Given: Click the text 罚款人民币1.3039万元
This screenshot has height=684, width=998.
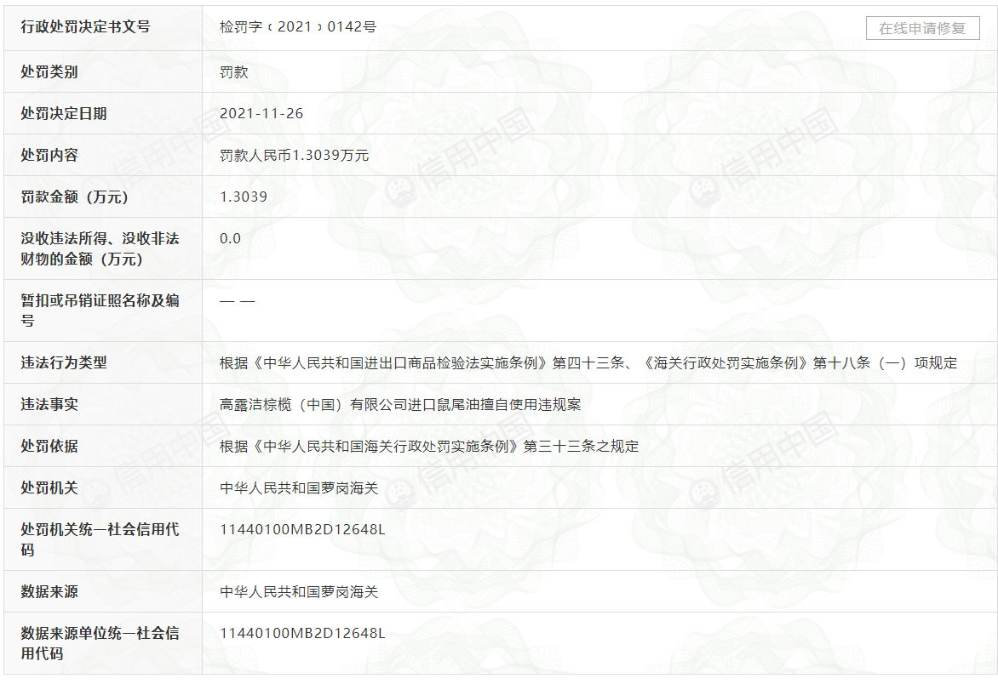Looking at the screenshot, I should (x=294, y=156).
